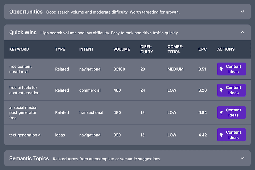Click Content Ideas for "text generation ai"
This screenshot has height=170, width=255.
click(231, 135)
